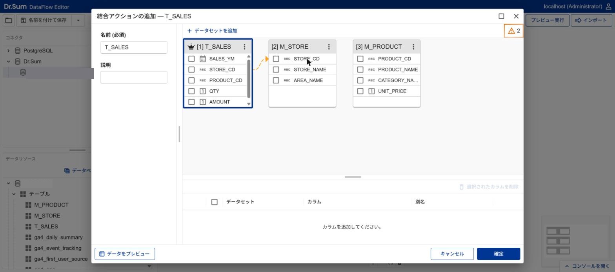Image resolution: width=615 pixels, height=272 pixels.
Task: Click the データをプレビュー button
Action: pyautogui.click(x=125, y=254)
